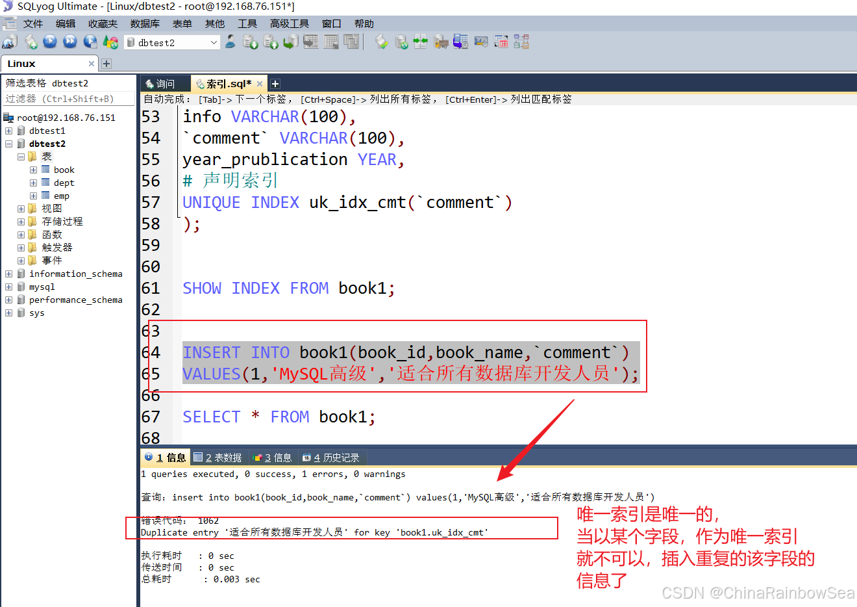Click the Import data icon
Screen dimensions: 857x607
pos(250,42)
